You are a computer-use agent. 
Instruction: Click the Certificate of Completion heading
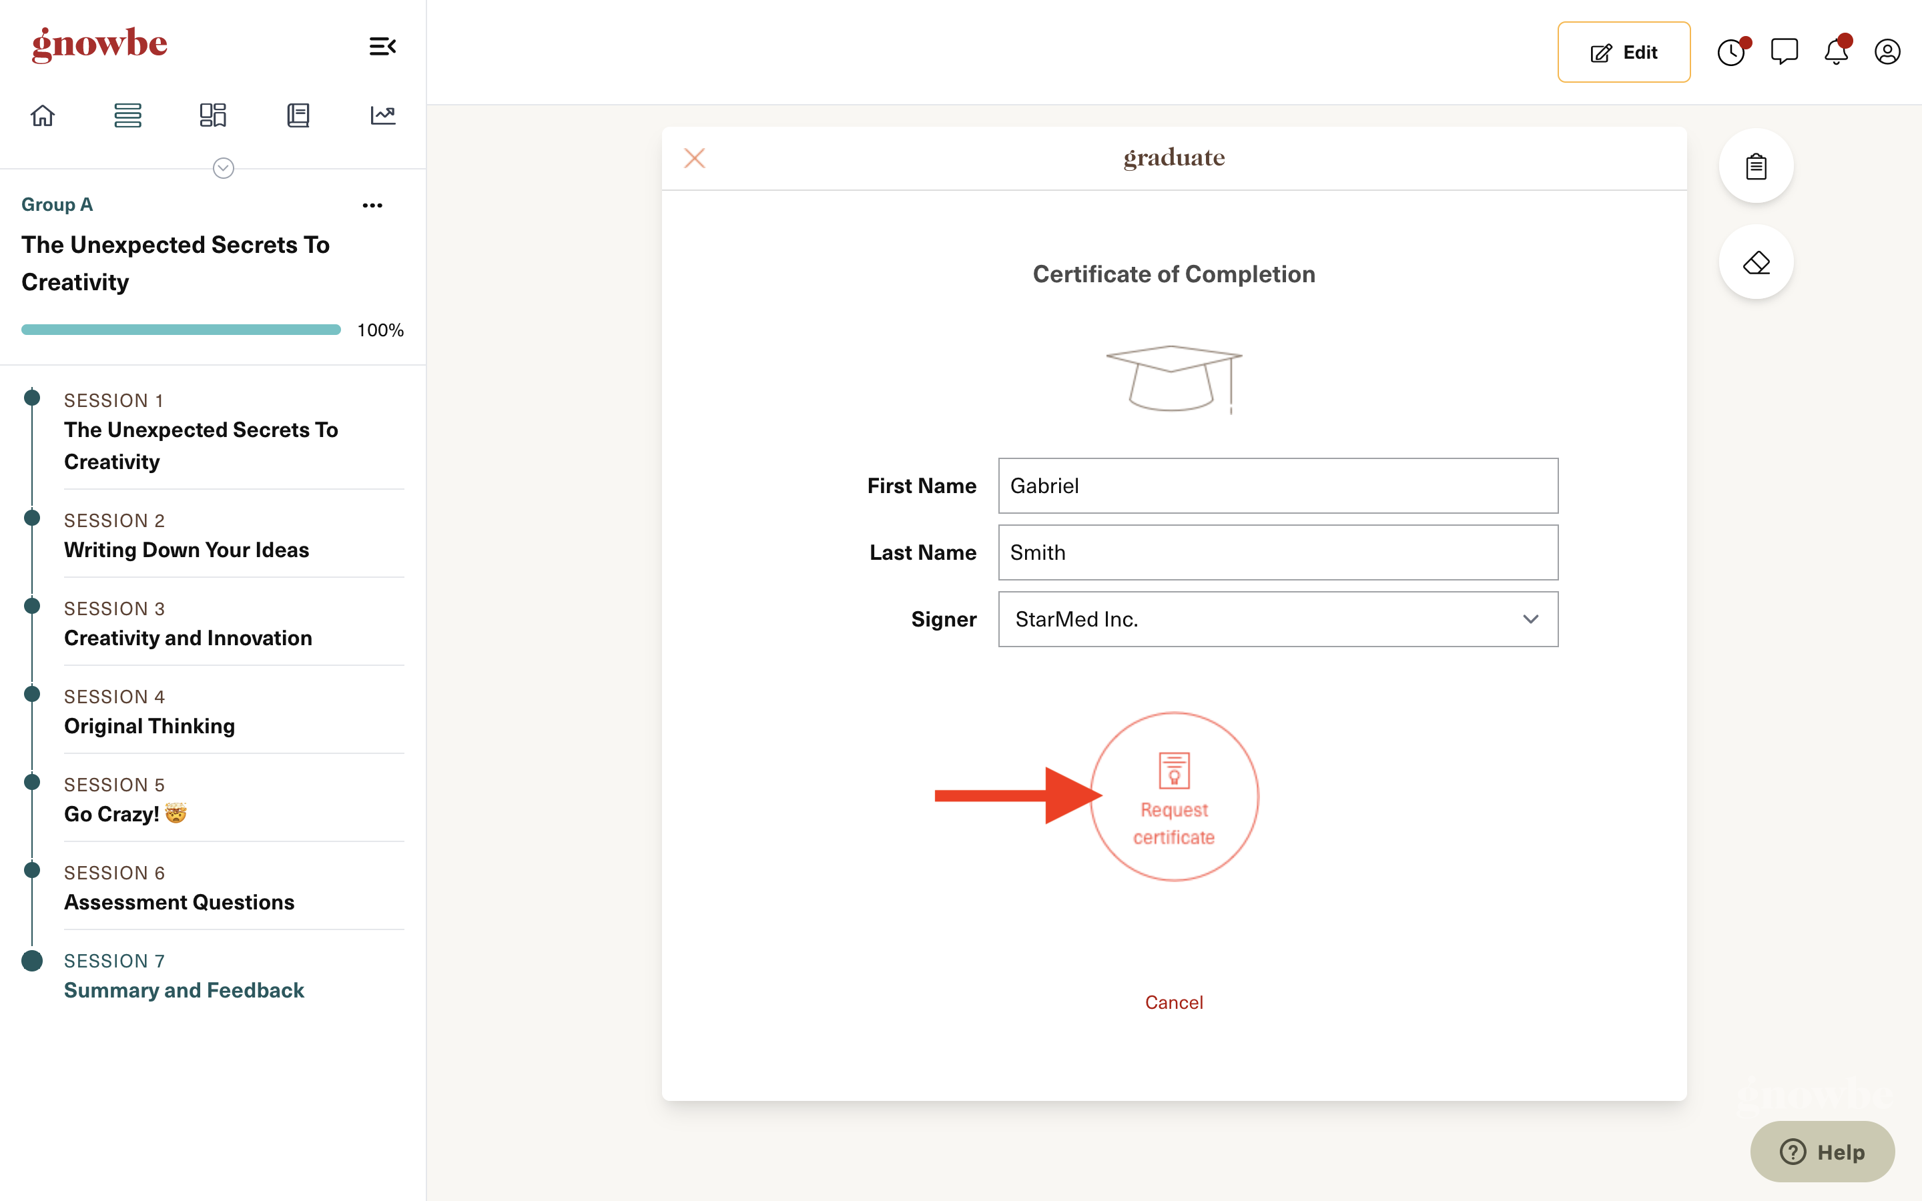coord(1174,274)
